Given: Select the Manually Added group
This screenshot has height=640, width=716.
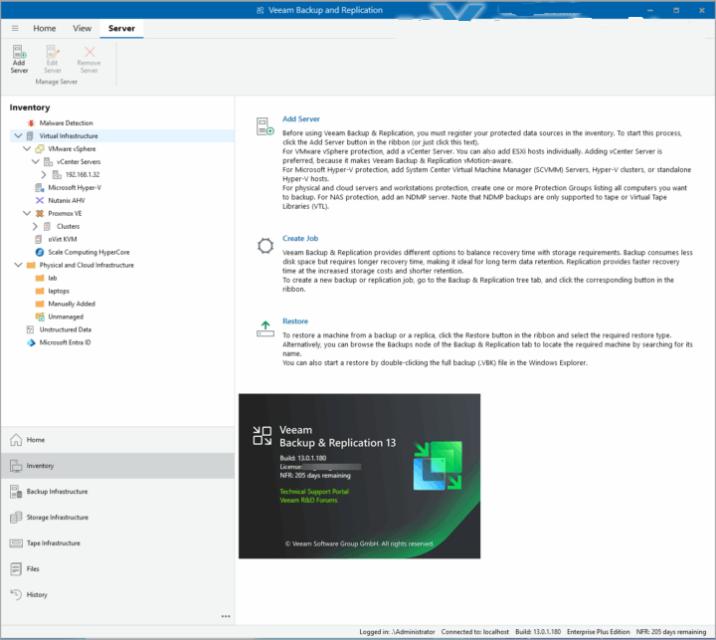Looking at the screenshot, I should point(72,304).
